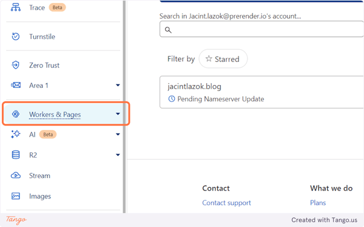
Task: Click the Workers & Pages diamond icon
Action: tap(16, 114)
